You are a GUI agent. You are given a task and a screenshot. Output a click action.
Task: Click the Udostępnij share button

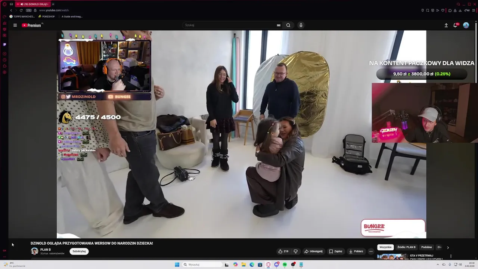coord(313,251)
